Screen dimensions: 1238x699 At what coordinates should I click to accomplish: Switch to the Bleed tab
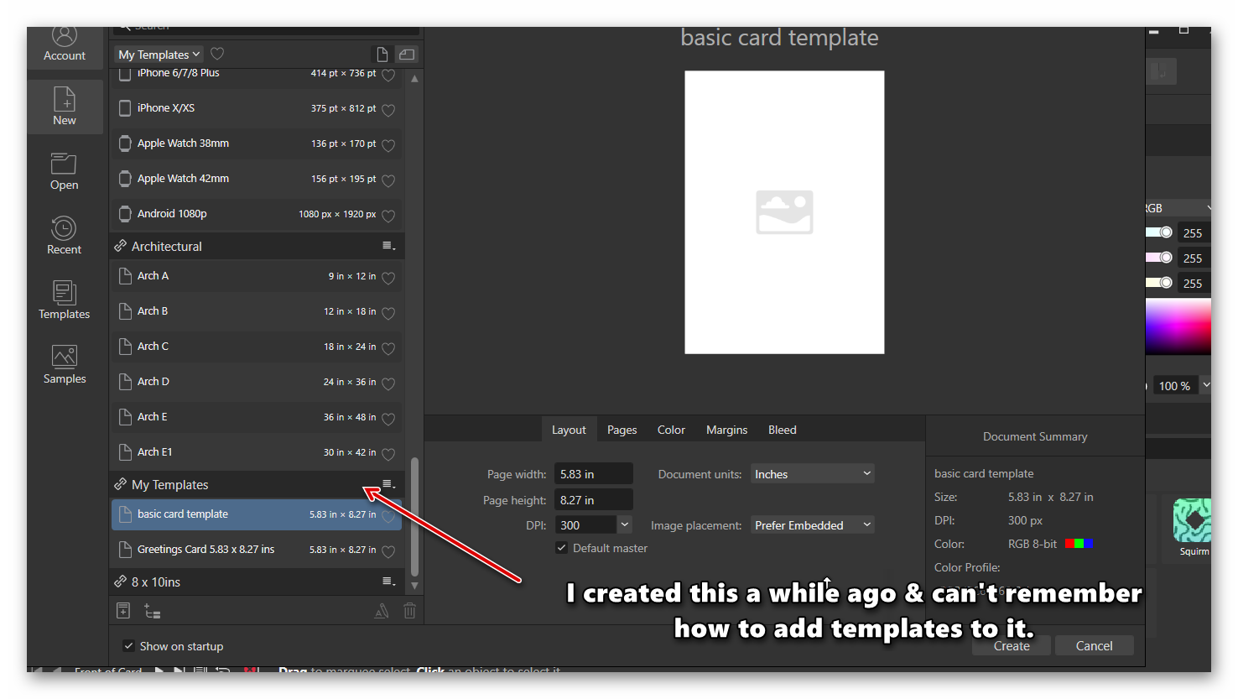click(x=783, y=430)
